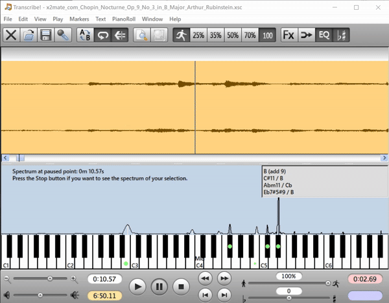The width and height of the screenshot is (389, 303).
Task: Open the File menu
Action: 8,19
